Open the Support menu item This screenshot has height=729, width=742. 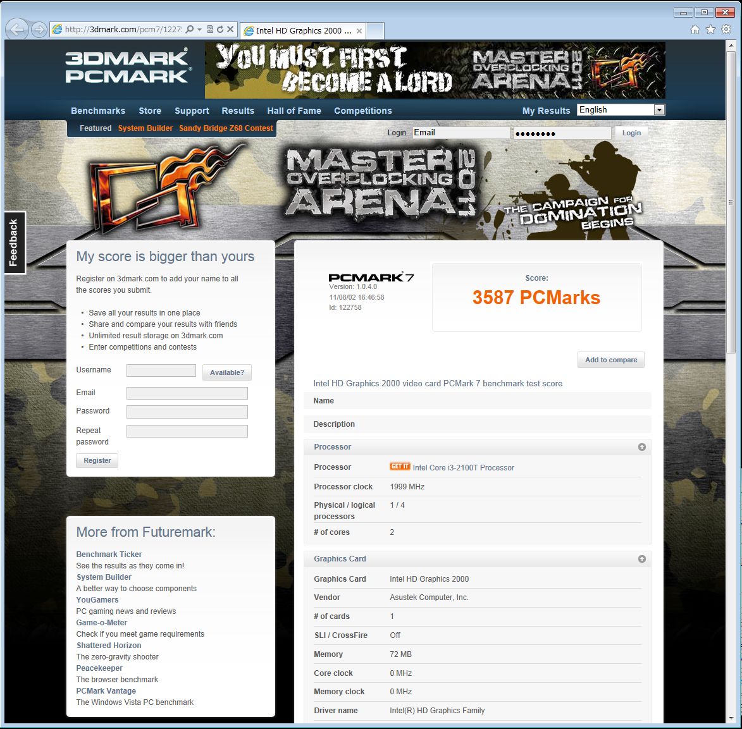pos(192,111)
